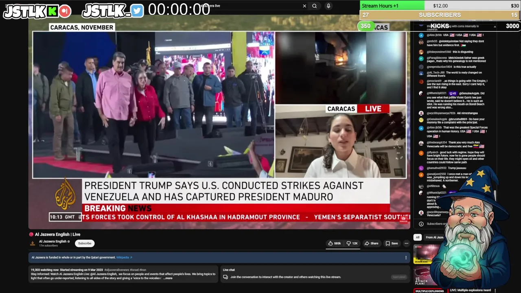
Task: Collapse the pinned chat message arrow
Action: pos(495,26)
